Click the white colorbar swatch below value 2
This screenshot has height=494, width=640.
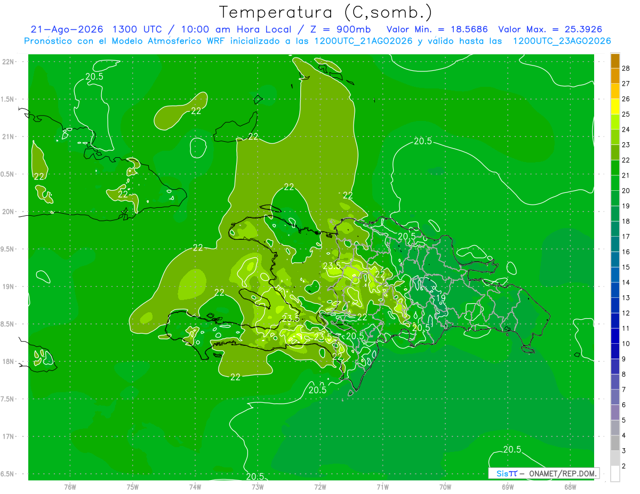615,474
